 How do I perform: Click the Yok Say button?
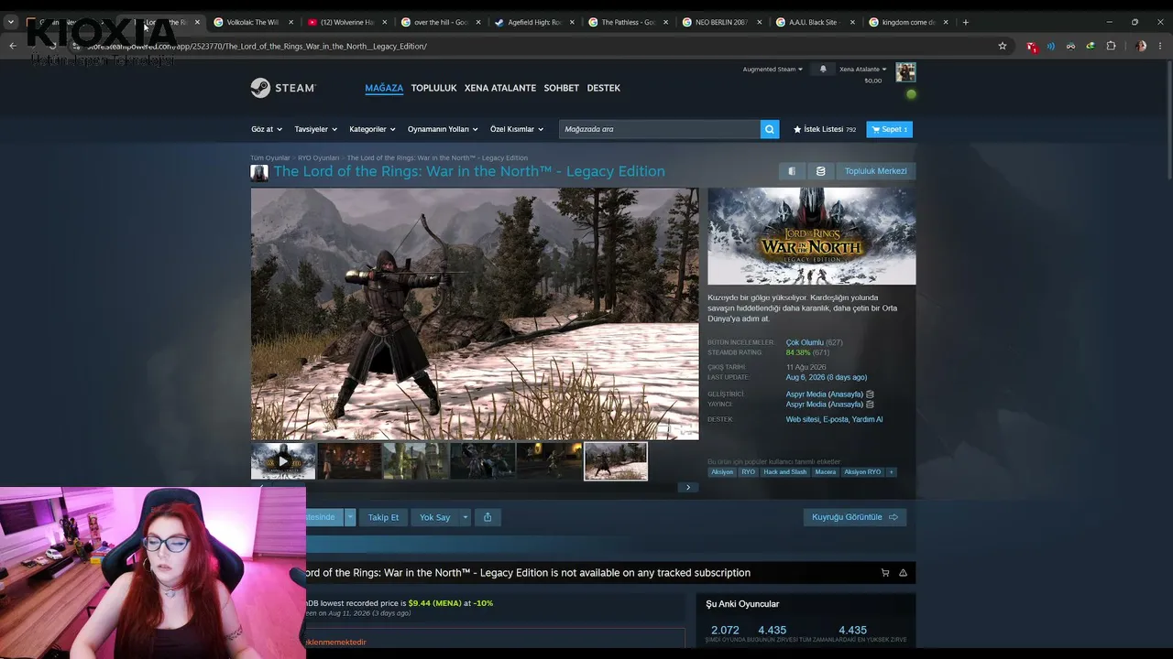(434, 517)
